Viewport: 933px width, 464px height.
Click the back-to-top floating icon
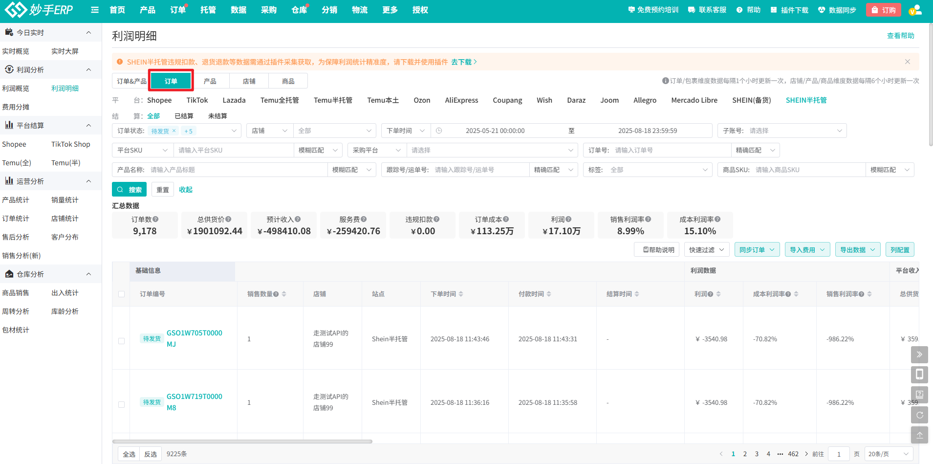pyautogui.click(x=919, y=435)
